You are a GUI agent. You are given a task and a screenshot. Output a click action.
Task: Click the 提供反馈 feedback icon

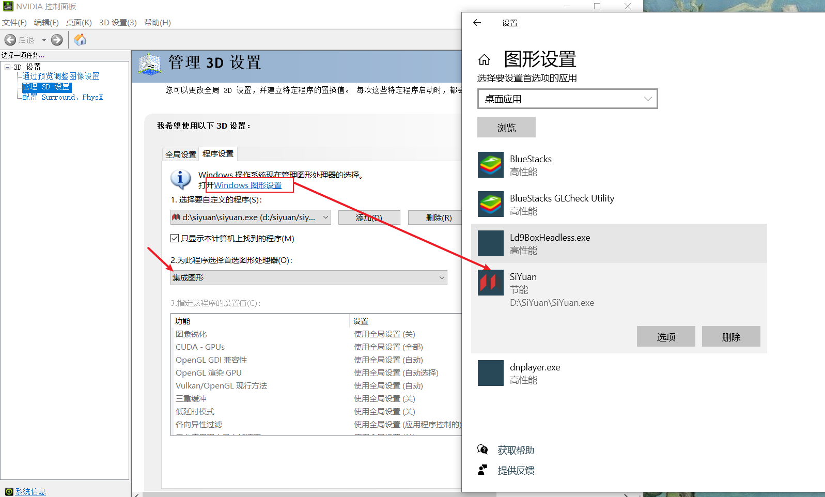482,470
